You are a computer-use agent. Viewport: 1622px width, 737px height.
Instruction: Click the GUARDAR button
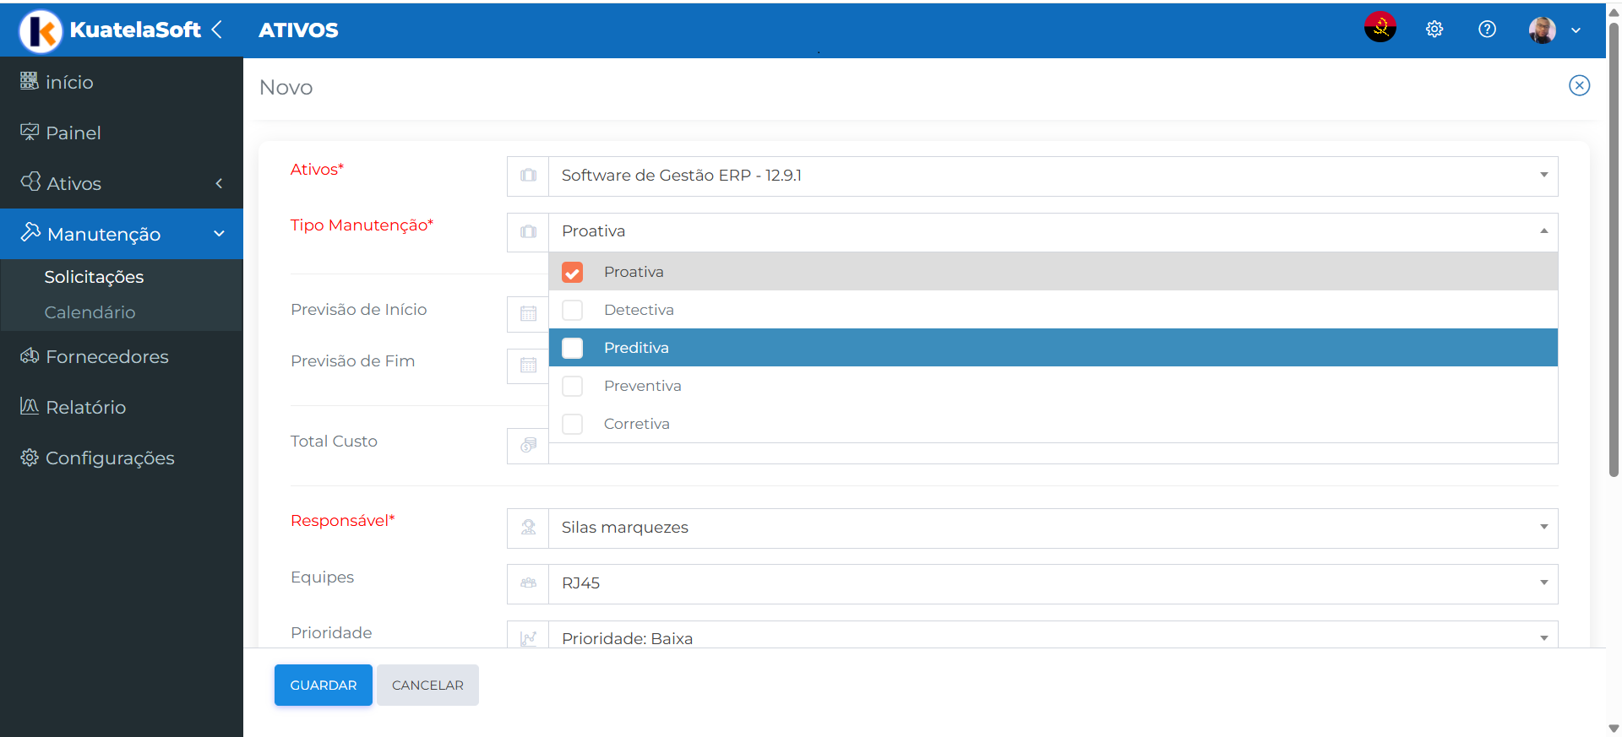pos(323,685)
